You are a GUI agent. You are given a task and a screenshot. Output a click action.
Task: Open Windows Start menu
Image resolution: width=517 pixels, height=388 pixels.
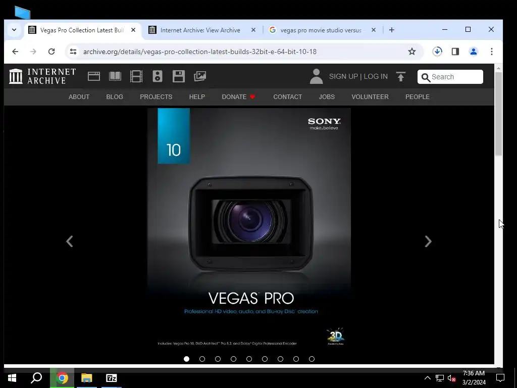click(x=12, y=378)
